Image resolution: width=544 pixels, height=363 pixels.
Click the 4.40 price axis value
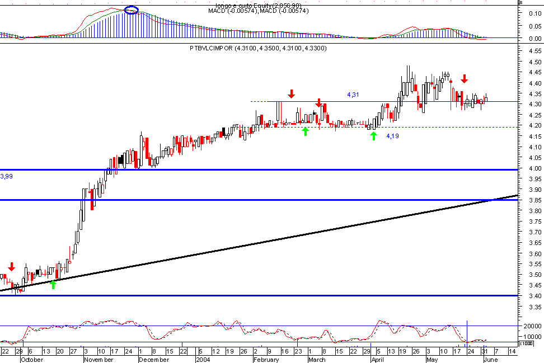tap(536, 83)
